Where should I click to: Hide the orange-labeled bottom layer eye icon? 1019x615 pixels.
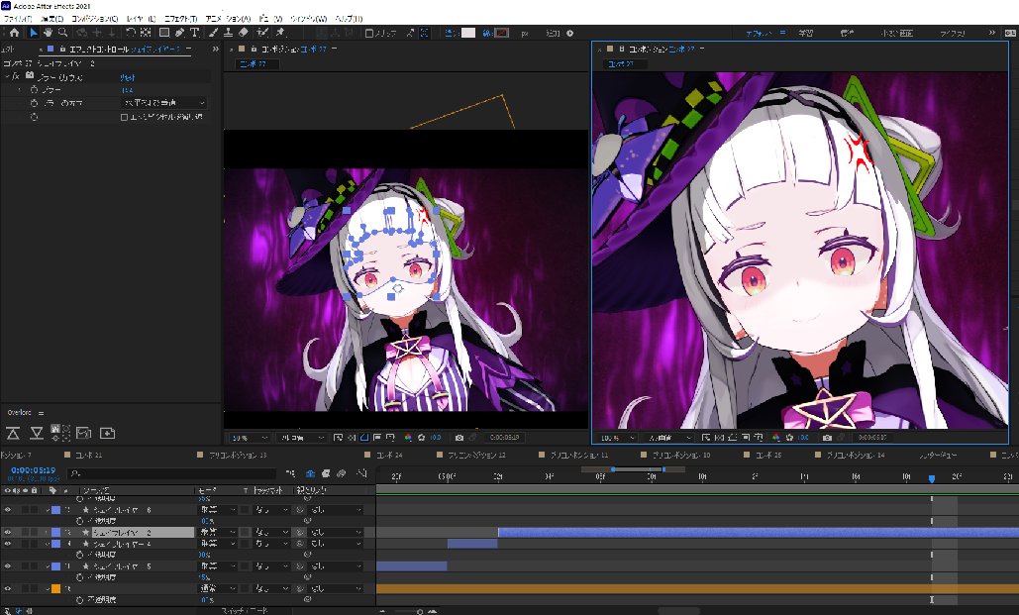tap(8, 588)
